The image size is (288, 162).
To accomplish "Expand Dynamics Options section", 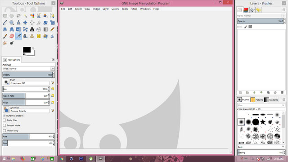I will point(4,116).
